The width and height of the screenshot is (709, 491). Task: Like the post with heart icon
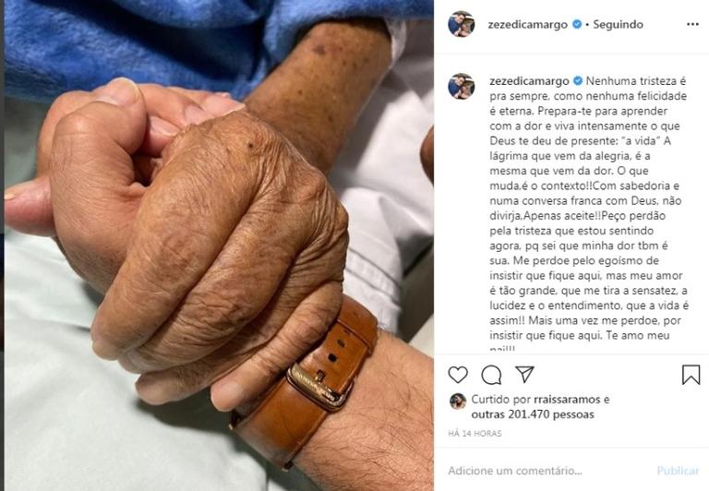(x=458, y=375)
